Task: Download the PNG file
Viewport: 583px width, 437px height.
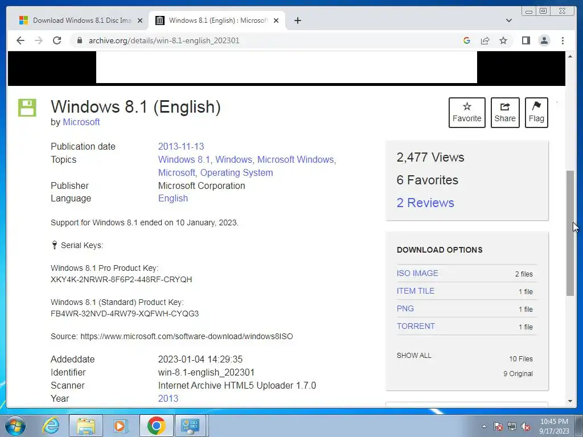Action: click(x=405, y=308)
